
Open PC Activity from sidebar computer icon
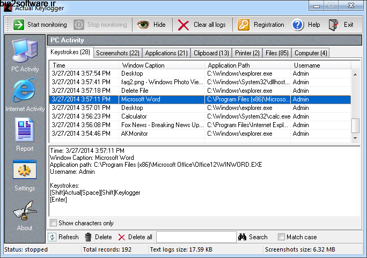25,50
